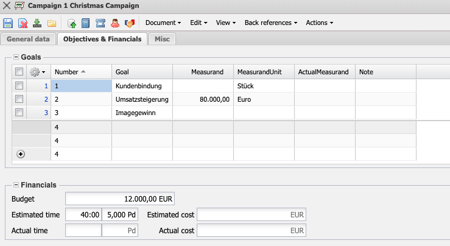Switch to the General data tab
Viewport: 450px width, 246px height.
coord(28,39)
